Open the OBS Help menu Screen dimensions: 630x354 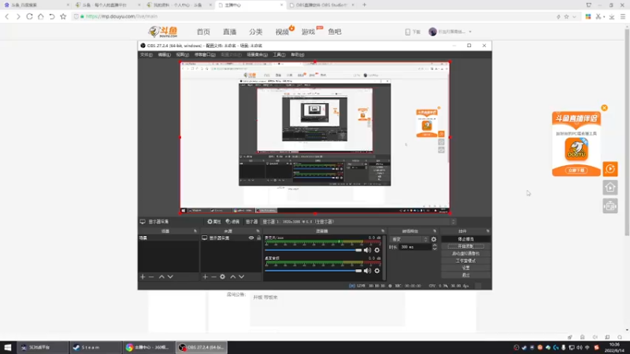(x=298, y=54)
